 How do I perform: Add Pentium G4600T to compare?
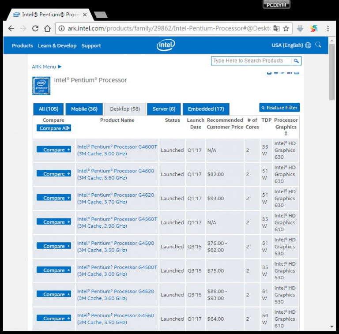54,150
